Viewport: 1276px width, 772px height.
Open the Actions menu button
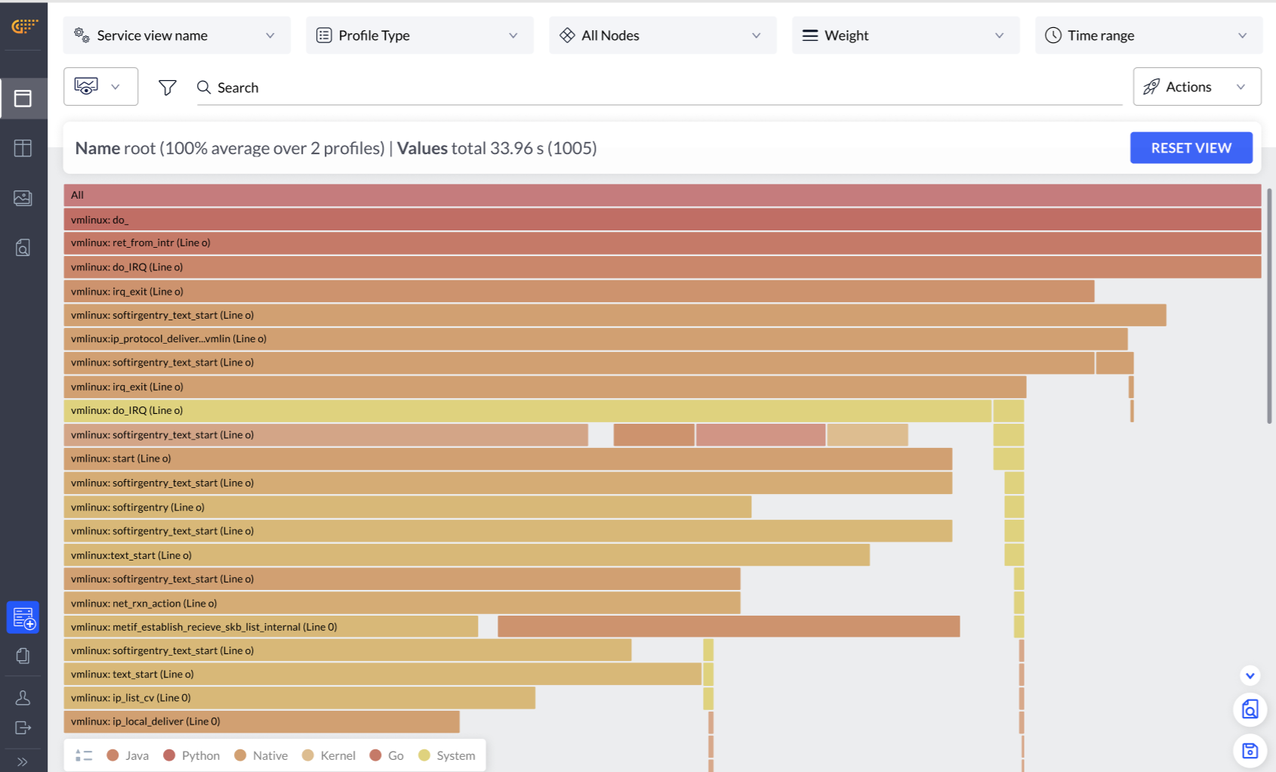[1196, 86]
